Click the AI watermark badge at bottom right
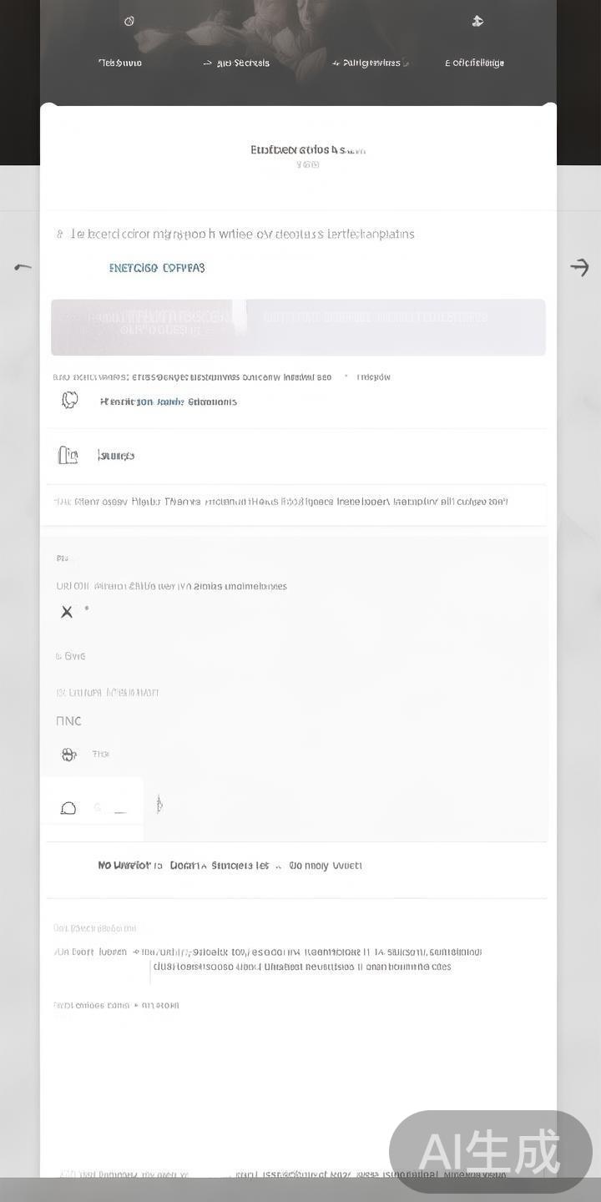The image size is (601, 1202). (491, 1152)
